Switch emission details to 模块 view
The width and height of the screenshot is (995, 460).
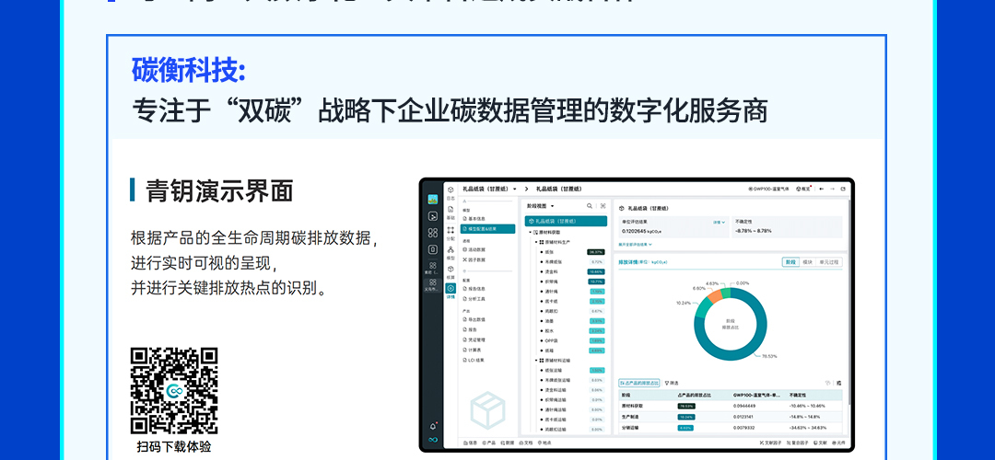coord(807,262)
